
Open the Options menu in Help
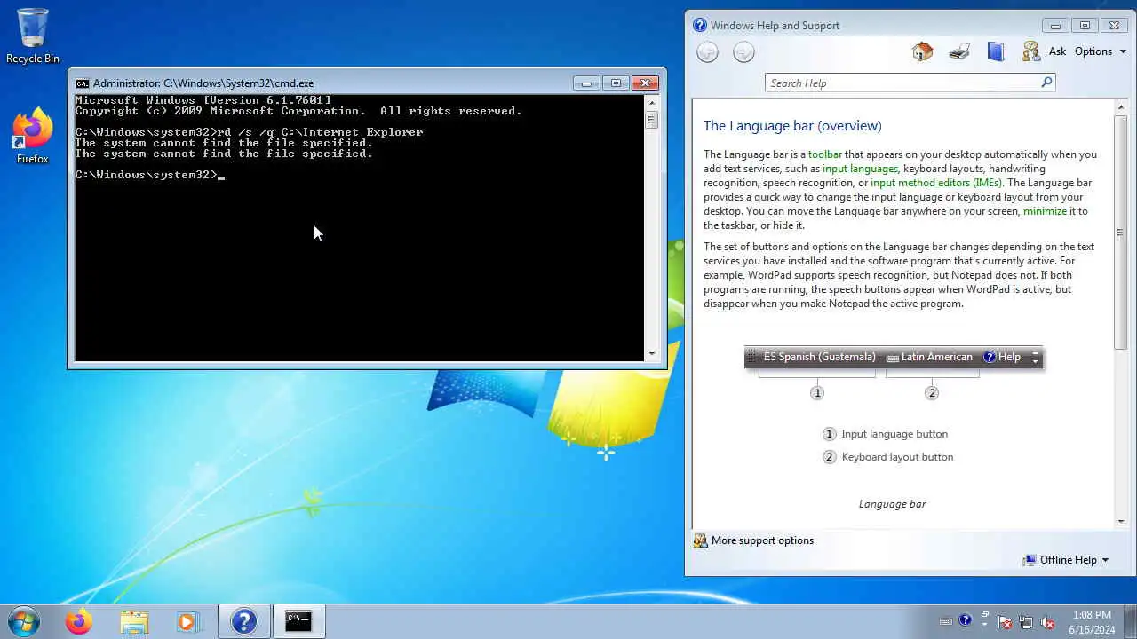coord(1101,51)
